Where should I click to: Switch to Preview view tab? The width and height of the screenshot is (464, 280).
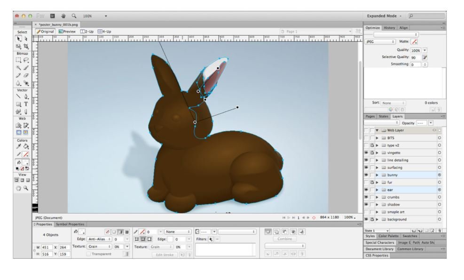[67, 32]
